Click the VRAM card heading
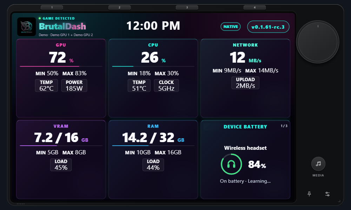The image size is (351, 210). (x=61, y=126)
